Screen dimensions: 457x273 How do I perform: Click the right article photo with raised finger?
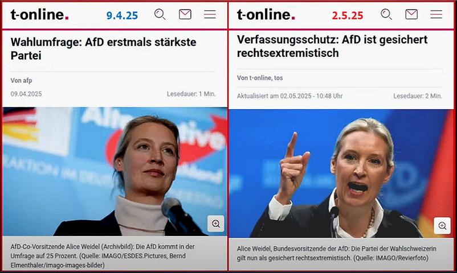pyautogui.click(x=341, y=173)
